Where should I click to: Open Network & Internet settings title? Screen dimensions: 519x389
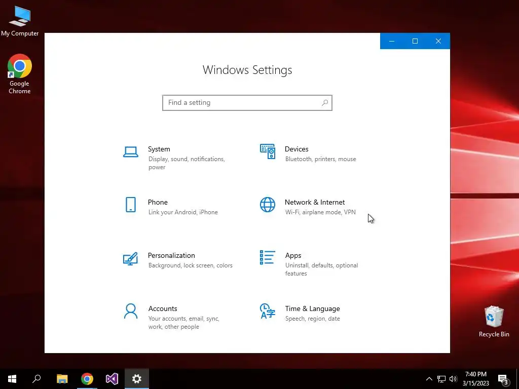(315, 202)
